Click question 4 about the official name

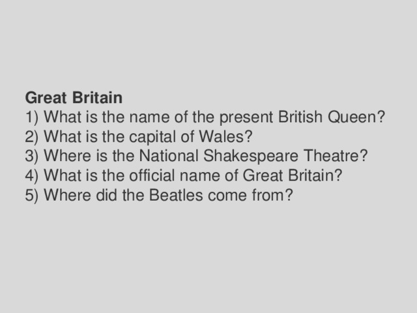tap(184, 175)
